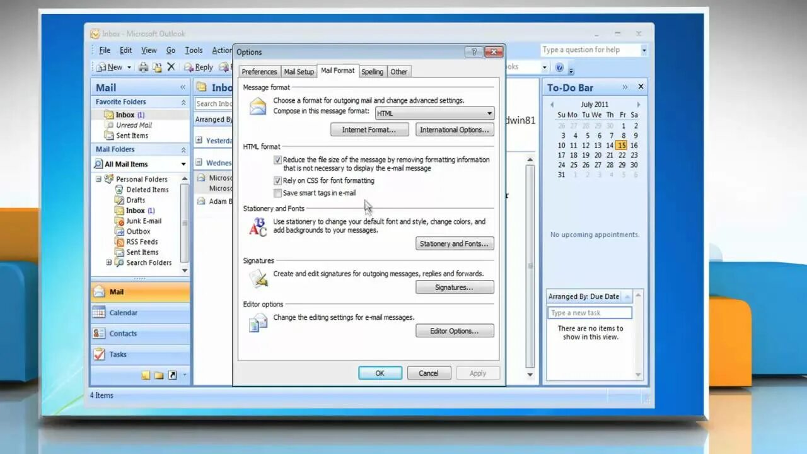Click Cancel in the Options dialog
807x454 pixels.
tap(429, 373)
